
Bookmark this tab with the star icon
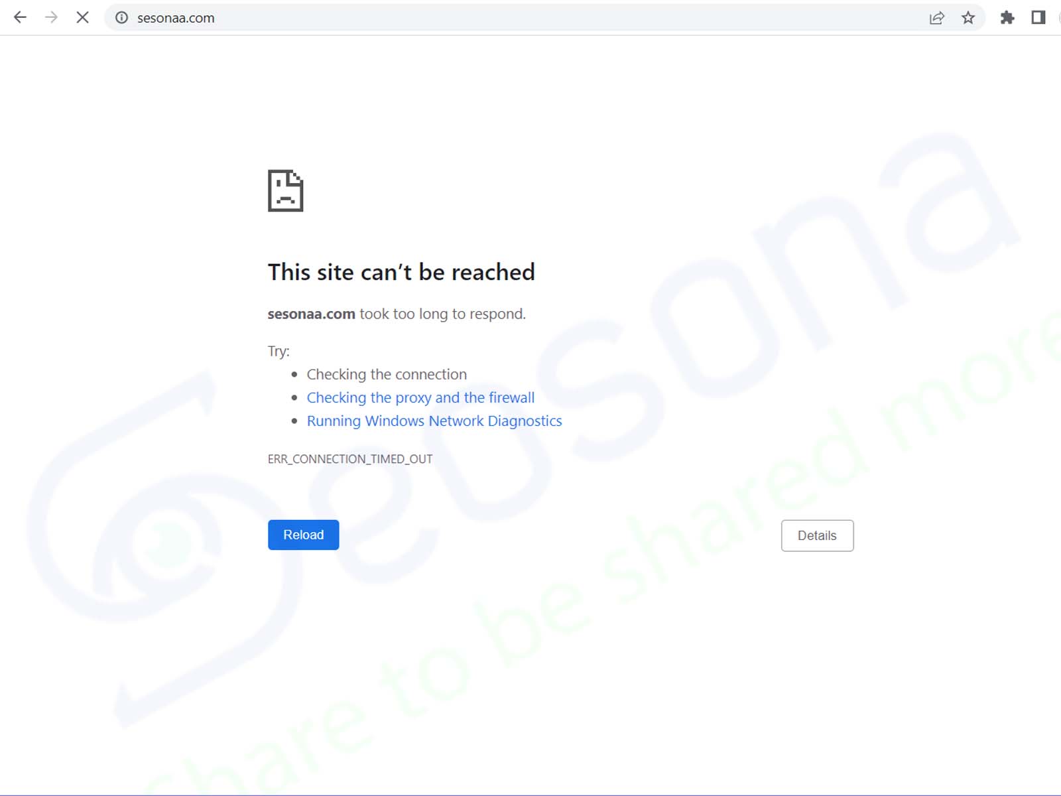coord(968,18)
